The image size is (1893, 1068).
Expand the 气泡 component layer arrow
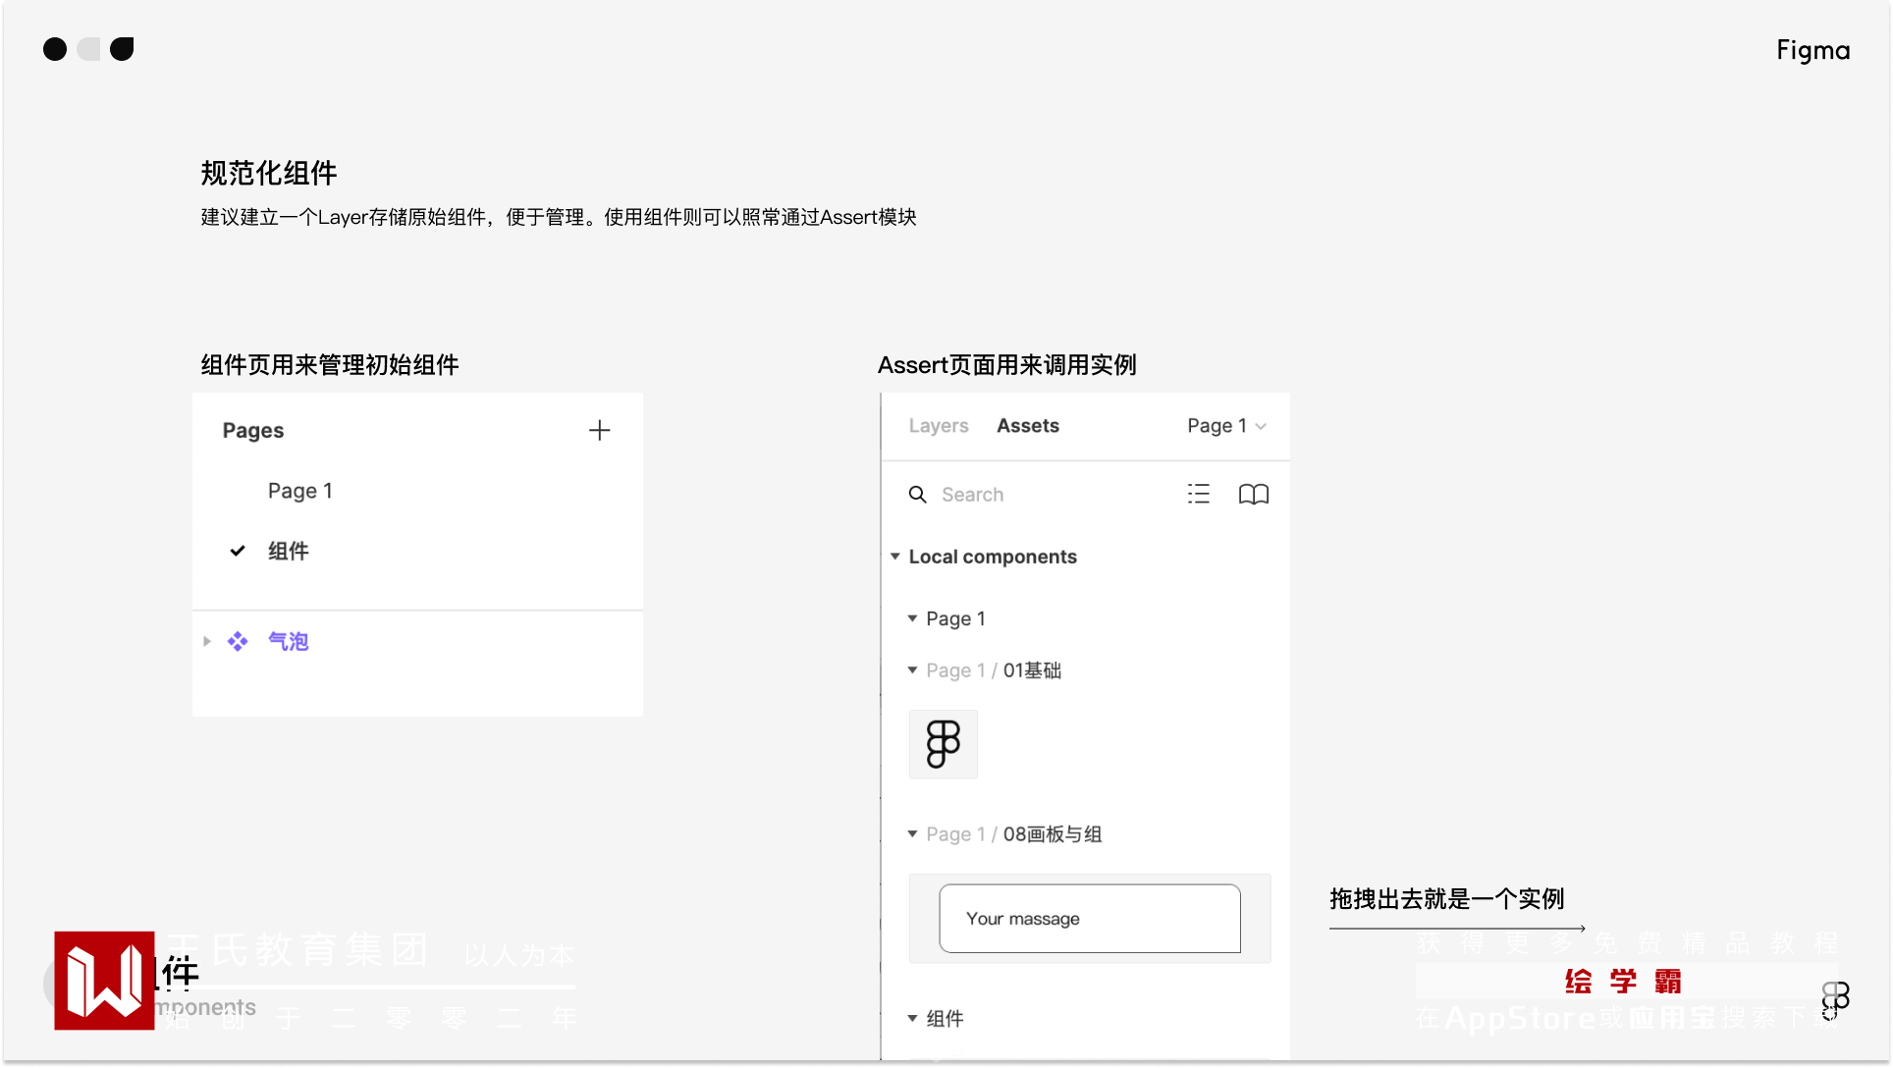click(207, 642)
